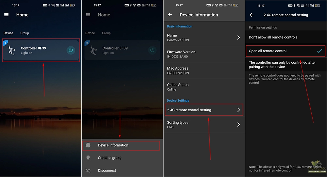Open the 2.4G remote control setting chevron
327x177 pixels.
[x=238, y=110]
